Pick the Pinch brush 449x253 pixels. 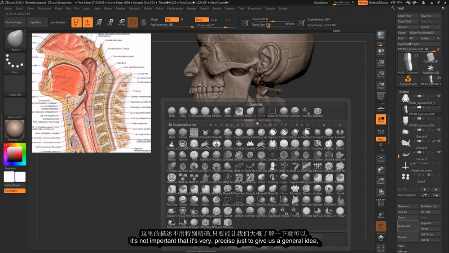click(183, 200)
